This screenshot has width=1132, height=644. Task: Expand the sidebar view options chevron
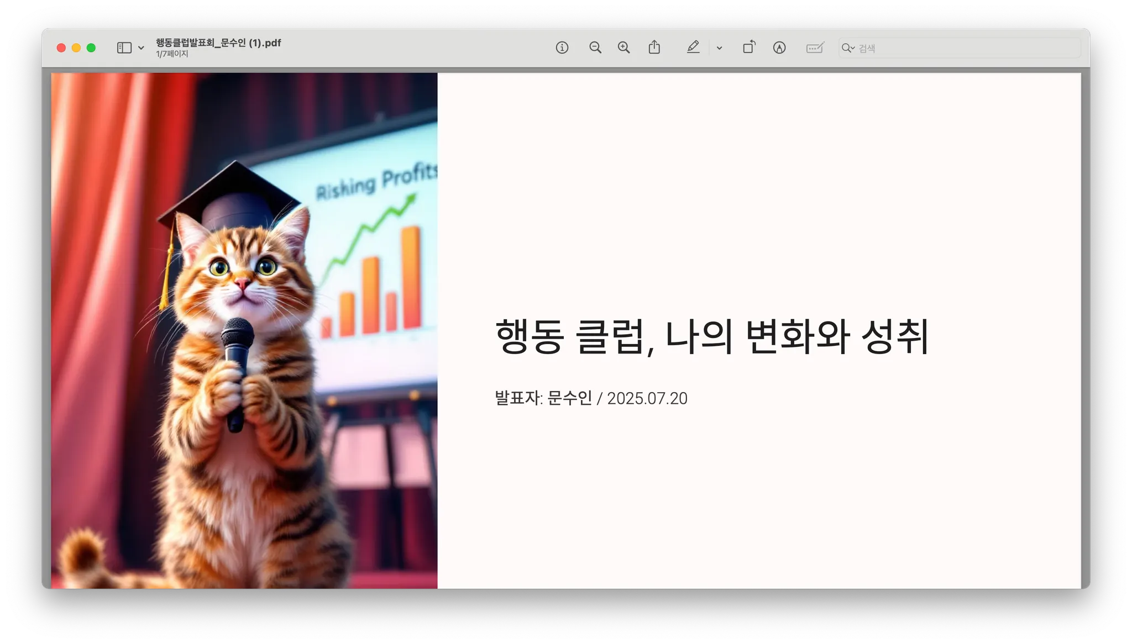tap(141, 48)
